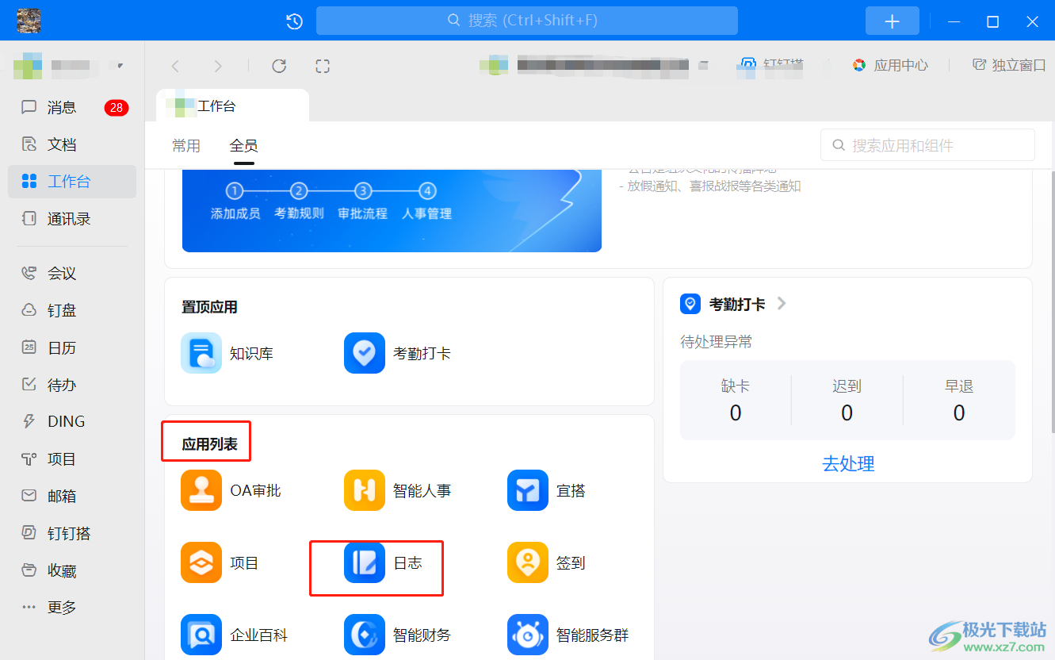Click the 缺卡 count
This screenshot has height=660, width=1055.
(x=736, y=412)
